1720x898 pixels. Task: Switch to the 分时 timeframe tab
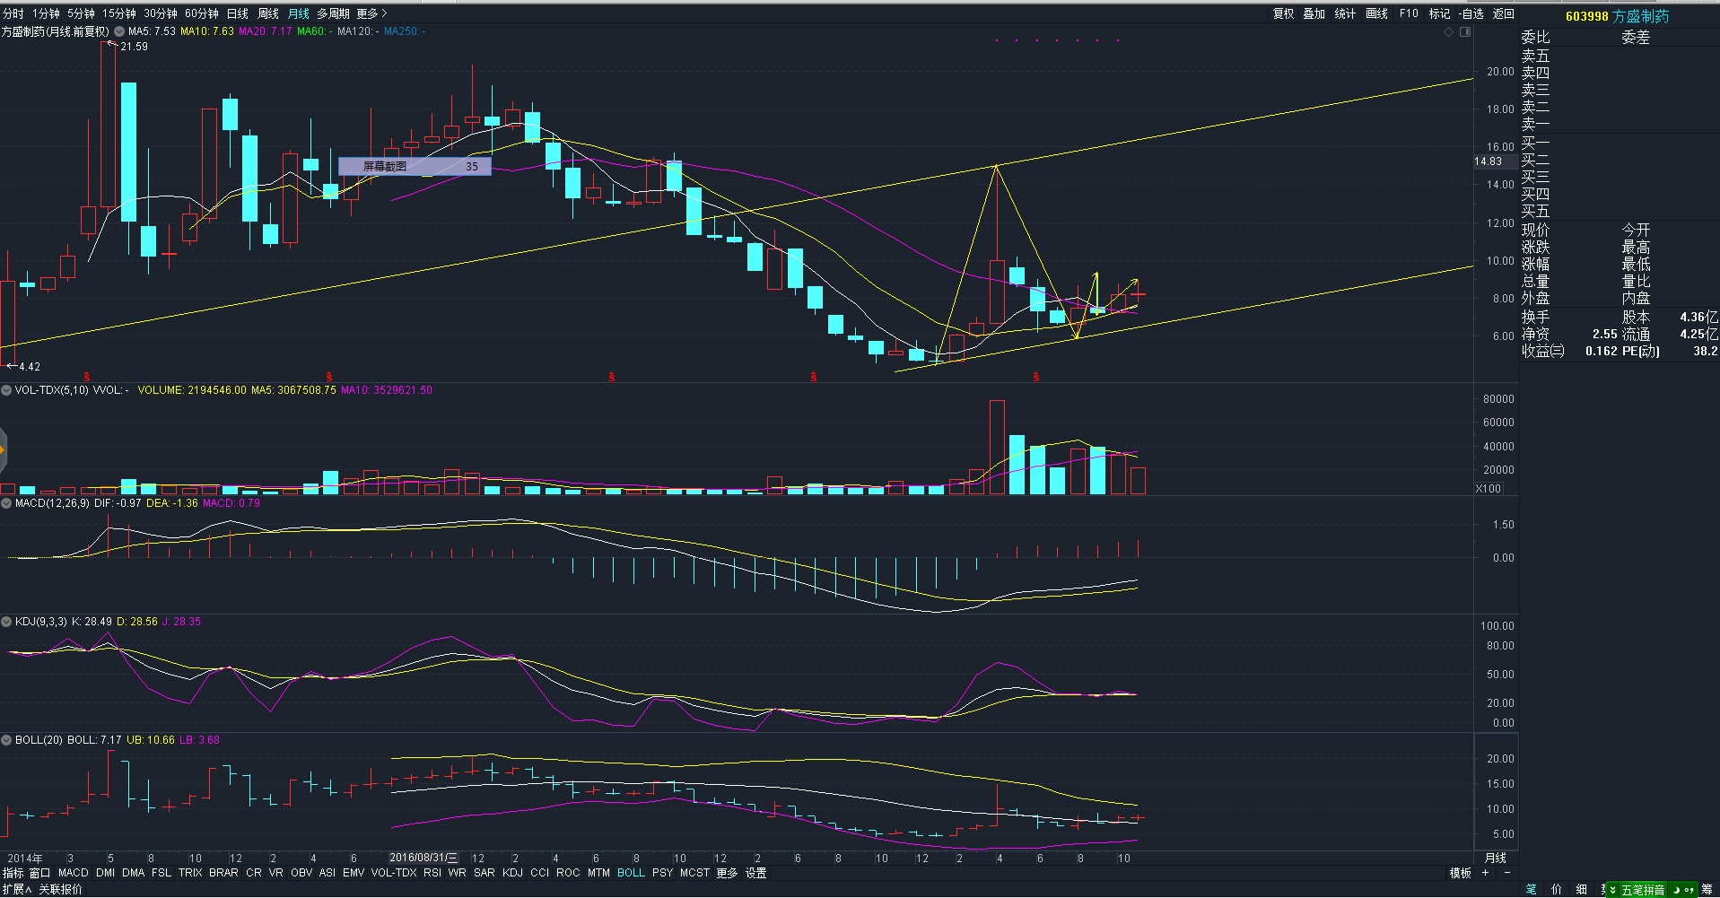[x=13, y=13]
